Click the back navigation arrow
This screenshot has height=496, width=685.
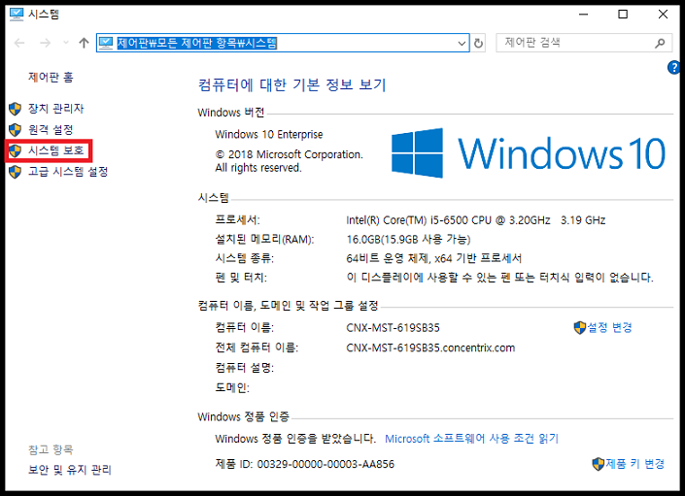19,43
